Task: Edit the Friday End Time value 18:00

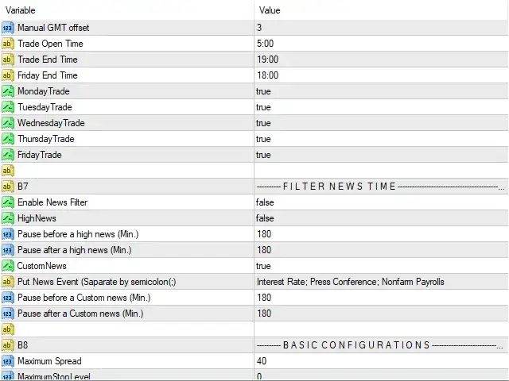Action: click(x=382, y=75)
